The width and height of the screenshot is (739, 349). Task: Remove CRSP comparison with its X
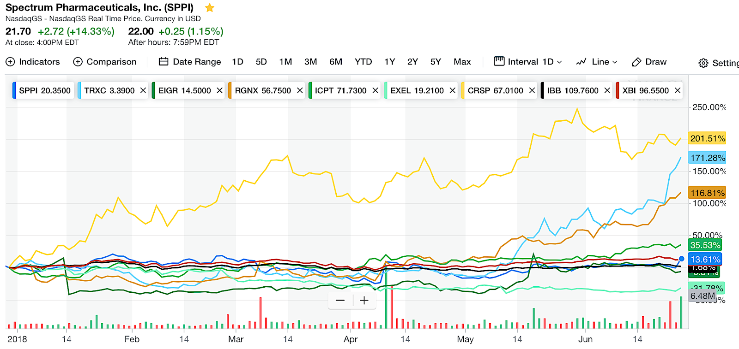click(532, 90)
